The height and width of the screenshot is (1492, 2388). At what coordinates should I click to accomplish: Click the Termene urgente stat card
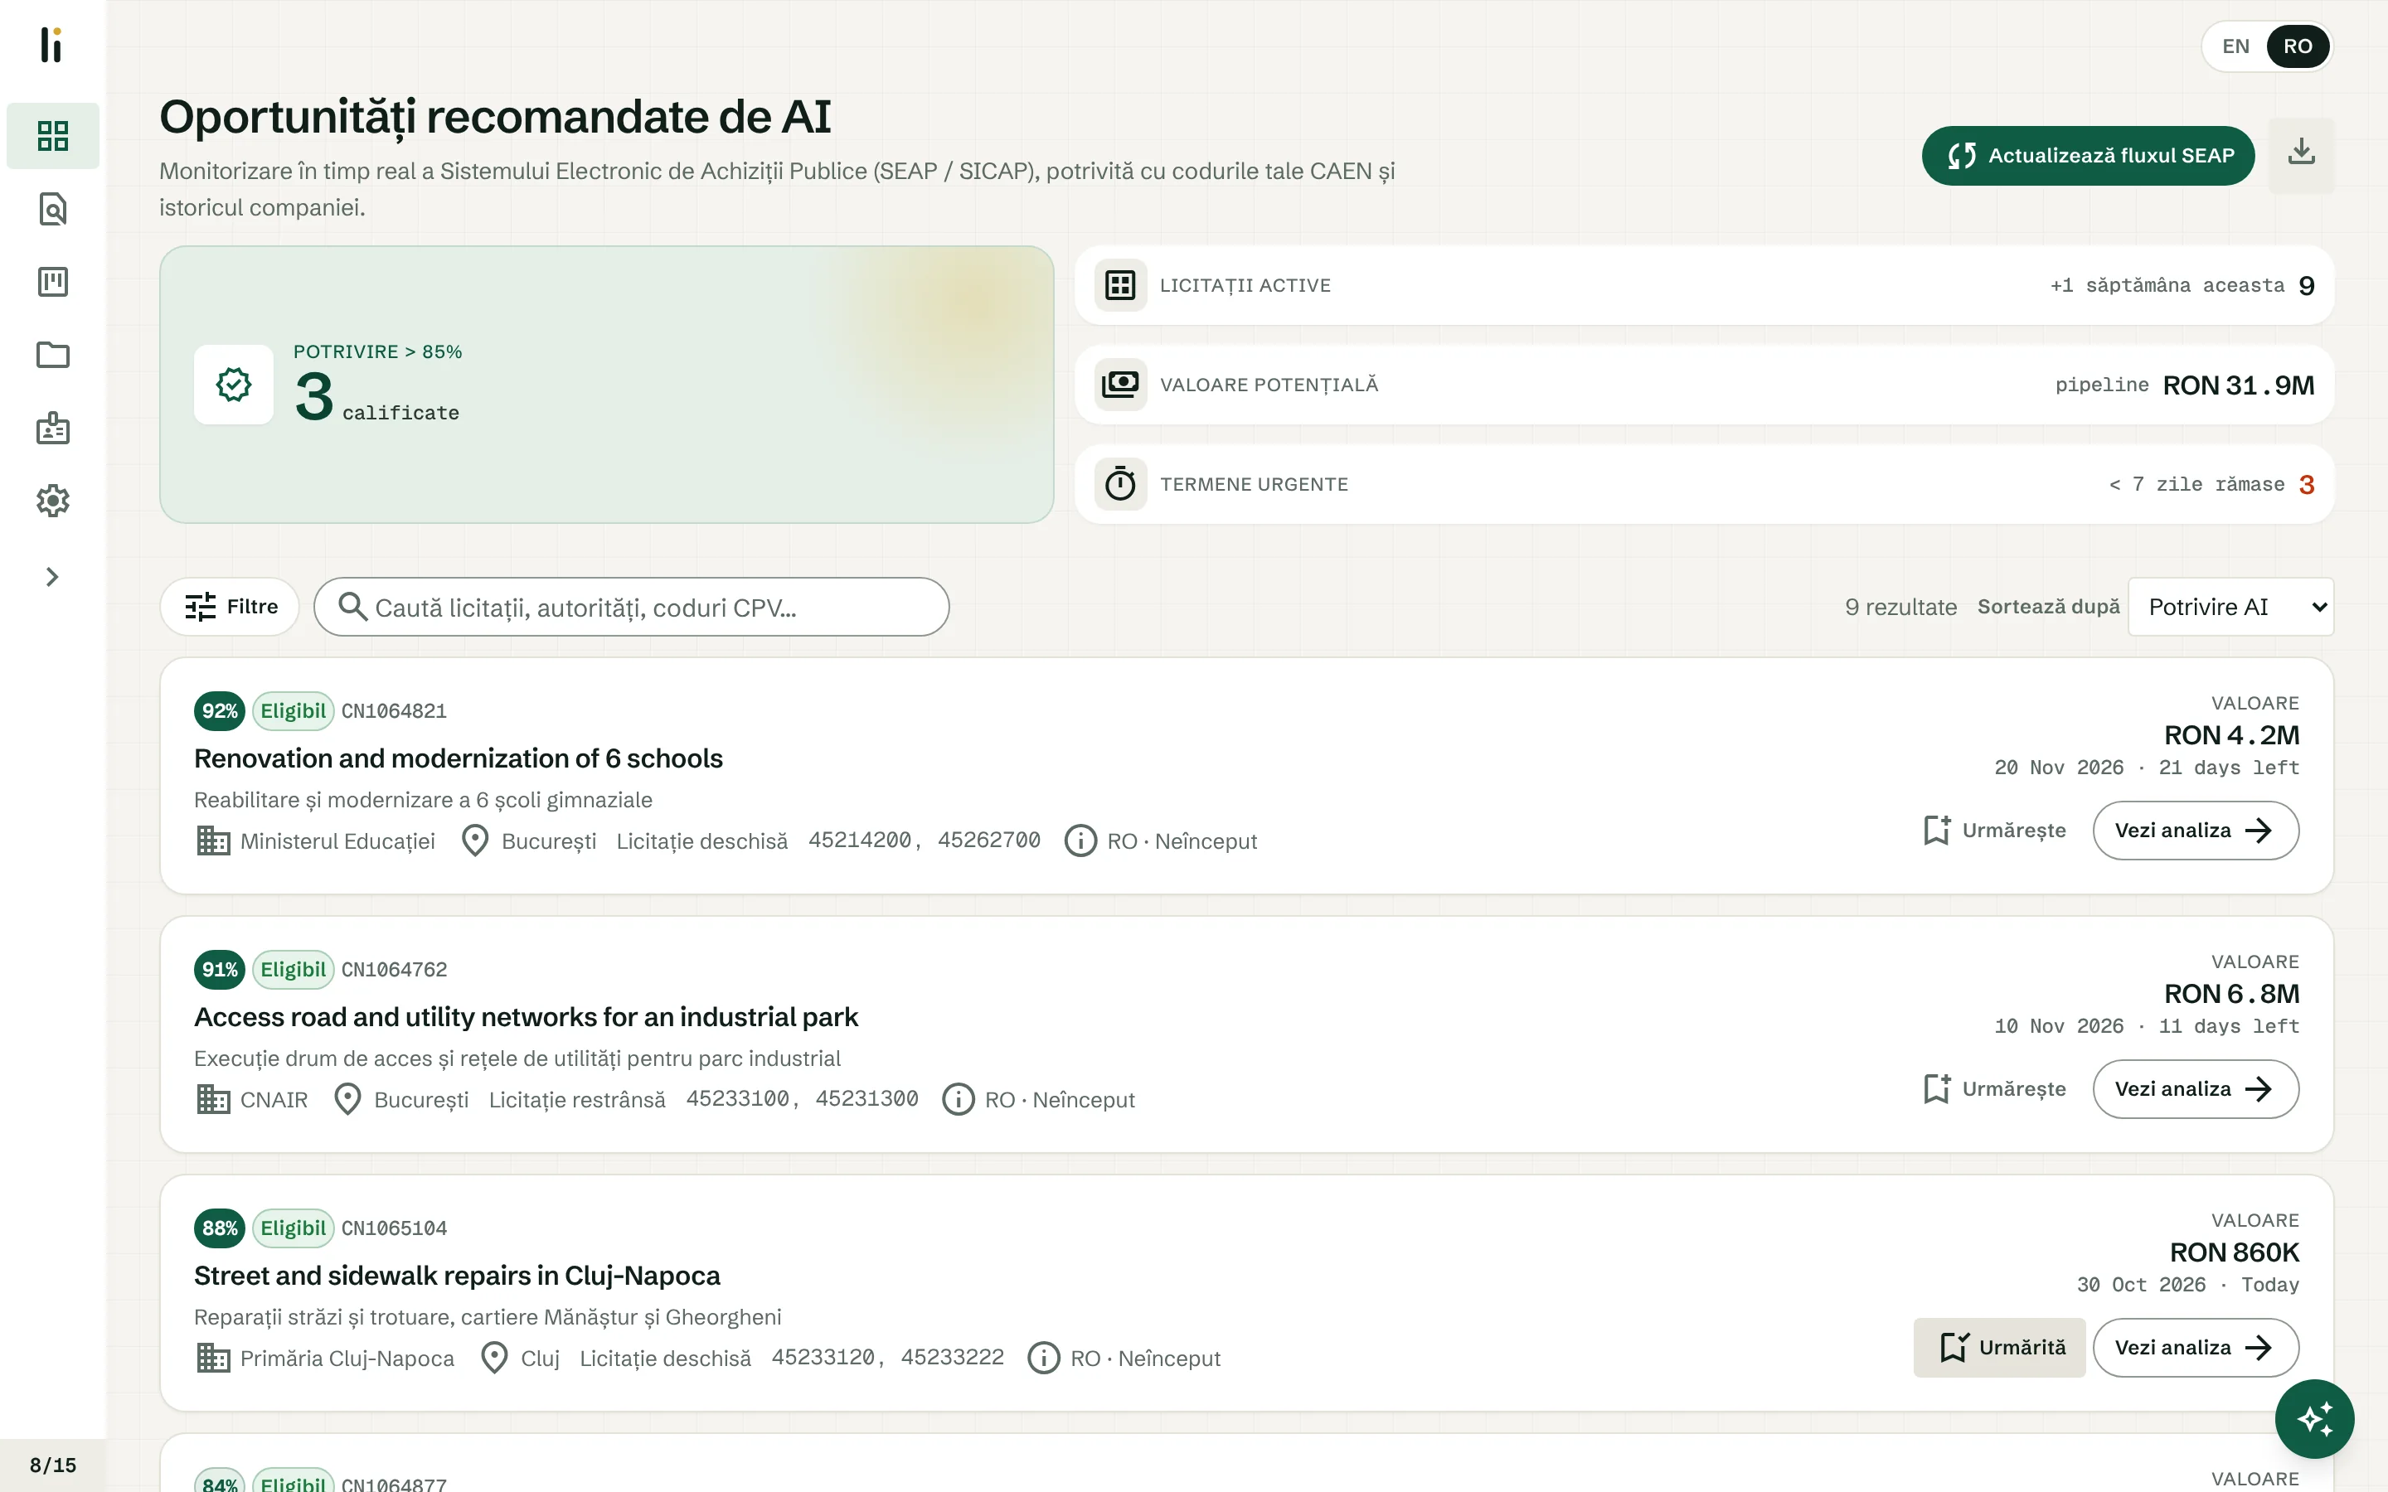click(1704, 485)
